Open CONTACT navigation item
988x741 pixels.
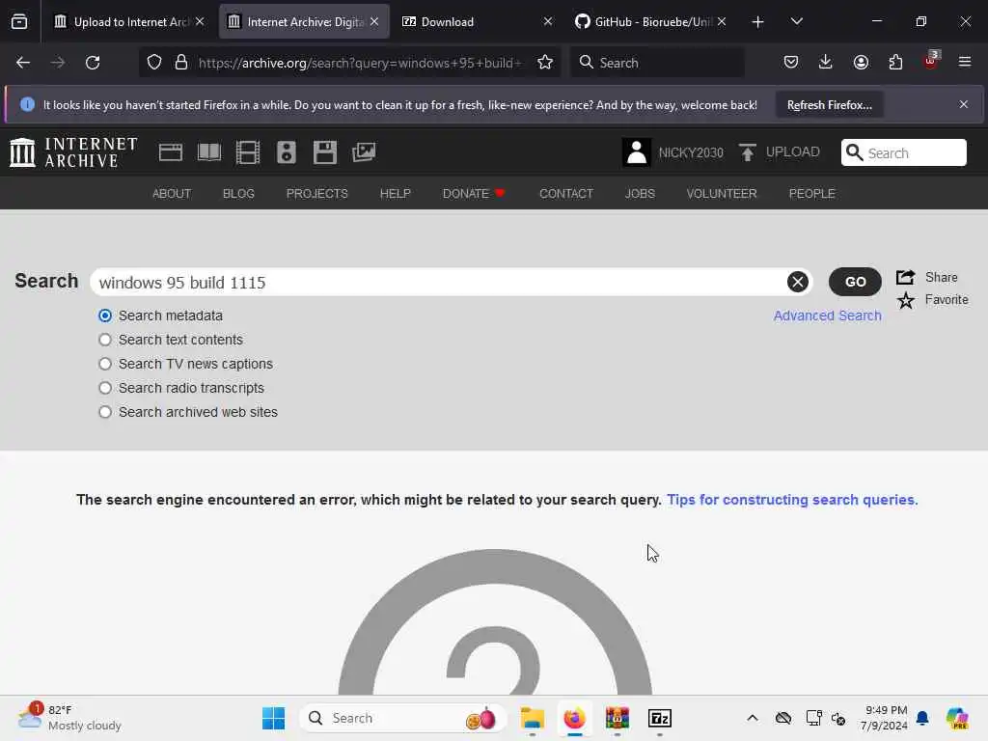click(565, 193)
